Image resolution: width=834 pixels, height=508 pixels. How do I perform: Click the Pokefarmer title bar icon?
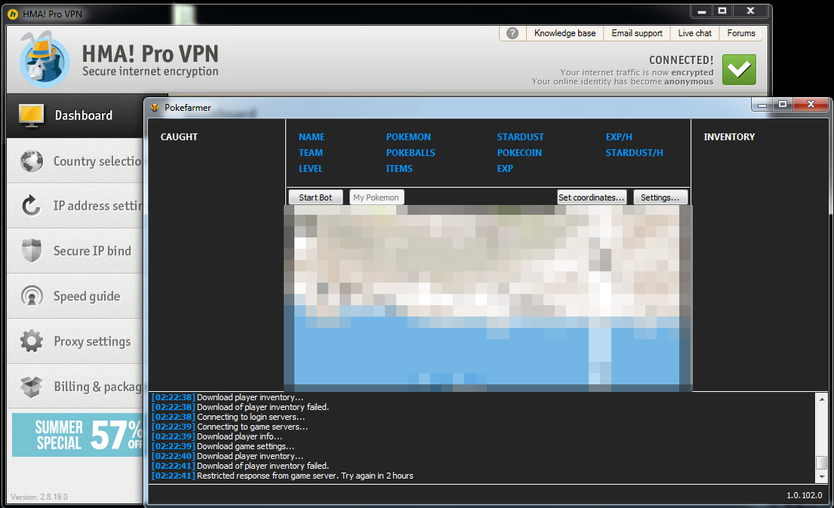(155, 107)
